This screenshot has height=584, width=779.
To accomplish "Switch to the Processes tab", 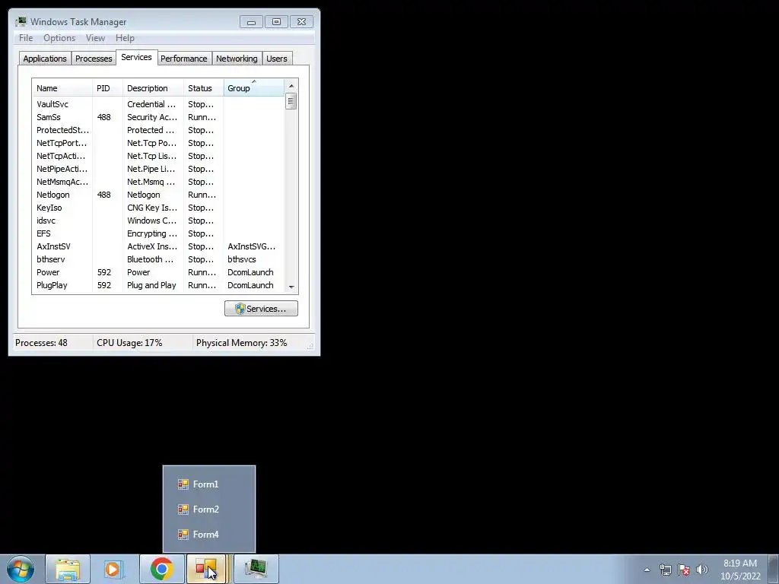I will point(94,59).
